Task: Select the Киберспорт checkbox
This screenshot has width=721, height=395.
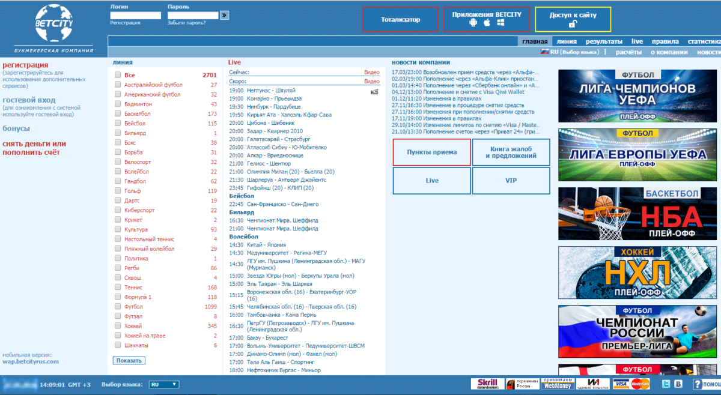Action: [x=118, y=210]
